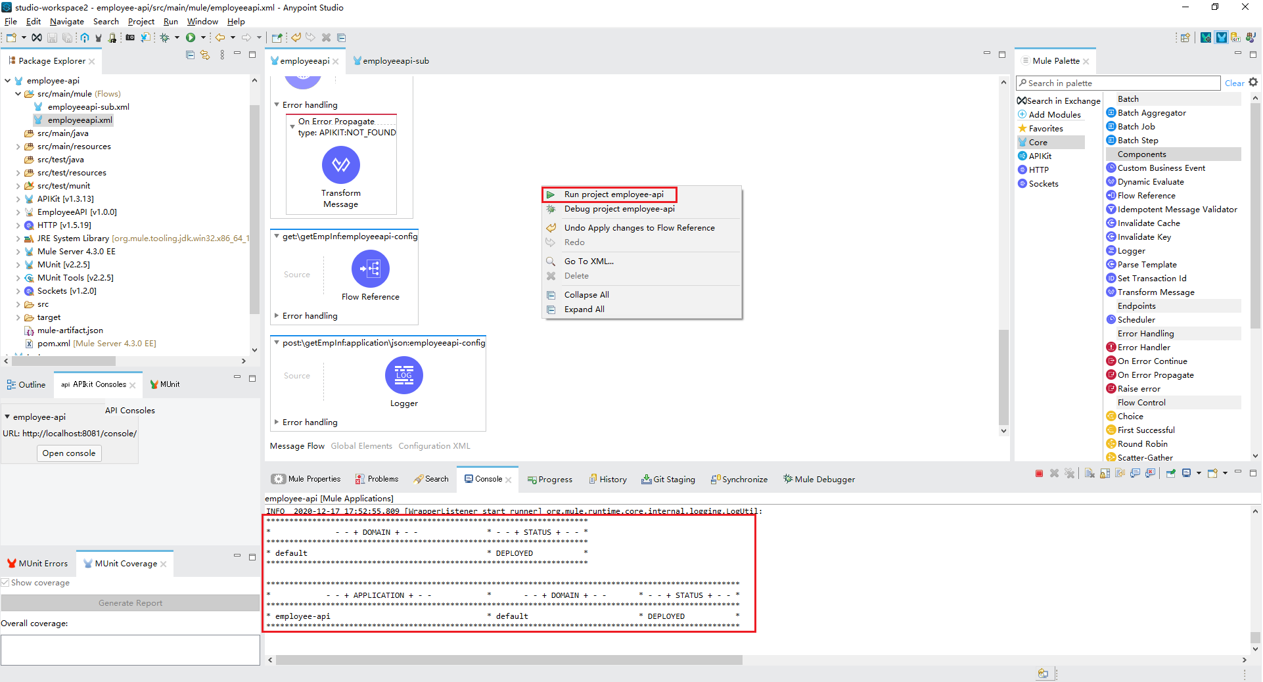The image size is (1263, 682).
Task: Click the Console horizontal scrollbar
Action: pos(509,660)
